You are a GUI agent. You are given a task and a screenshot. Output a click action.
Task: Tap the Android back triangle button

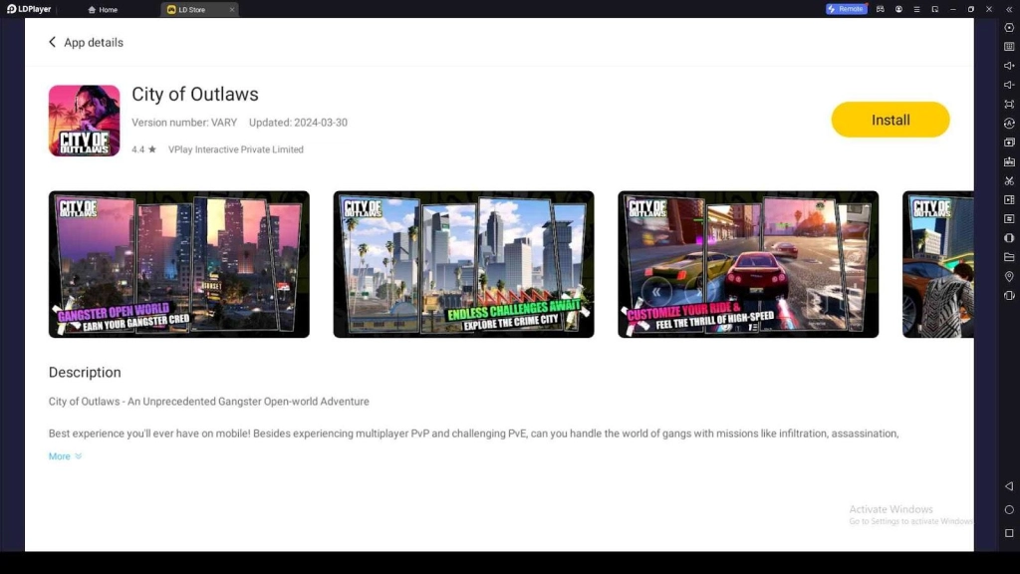1009,486
